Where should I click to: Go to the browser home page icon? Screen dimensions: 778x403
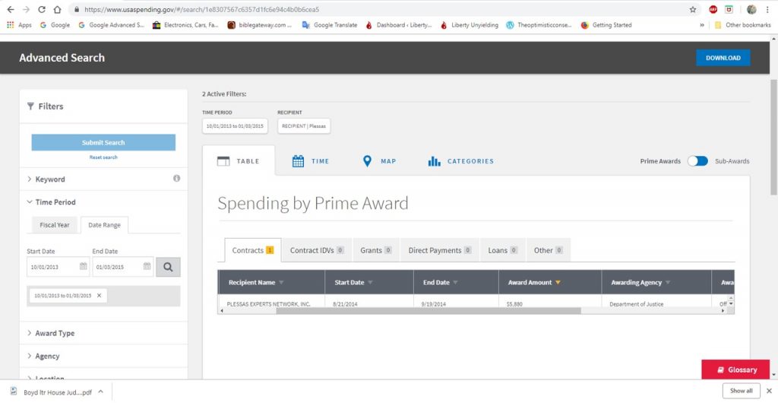[x=57, y=9]
